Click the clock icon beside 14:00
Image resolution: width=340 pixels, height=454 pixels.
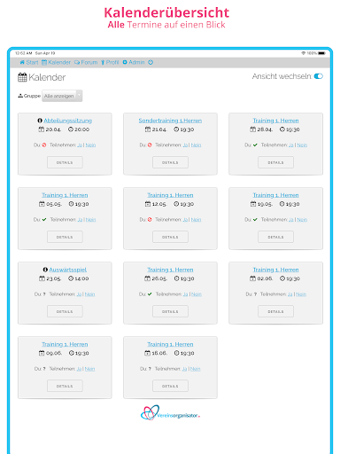tap(71, 278)
